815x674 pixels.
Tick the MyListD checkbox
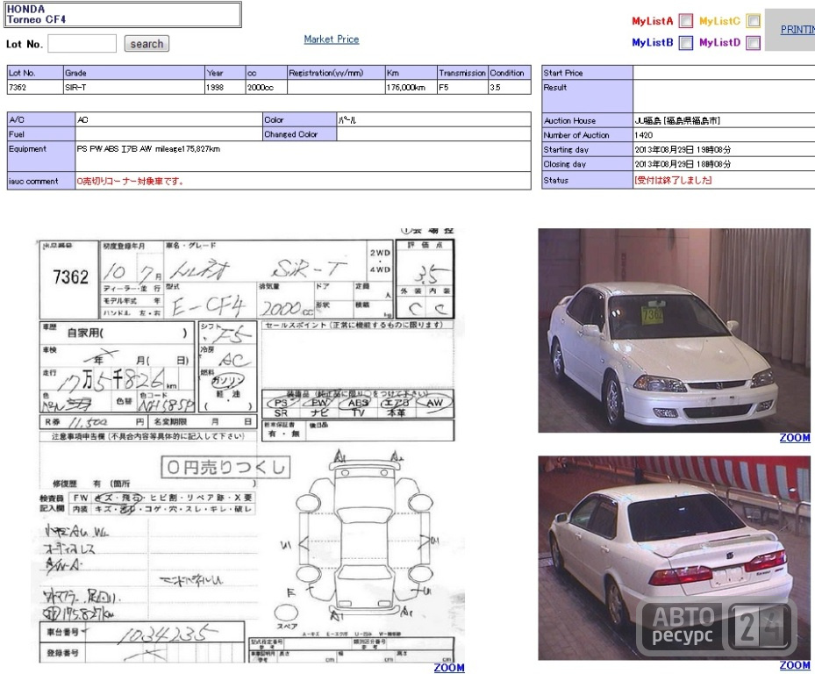pos(753,43)
